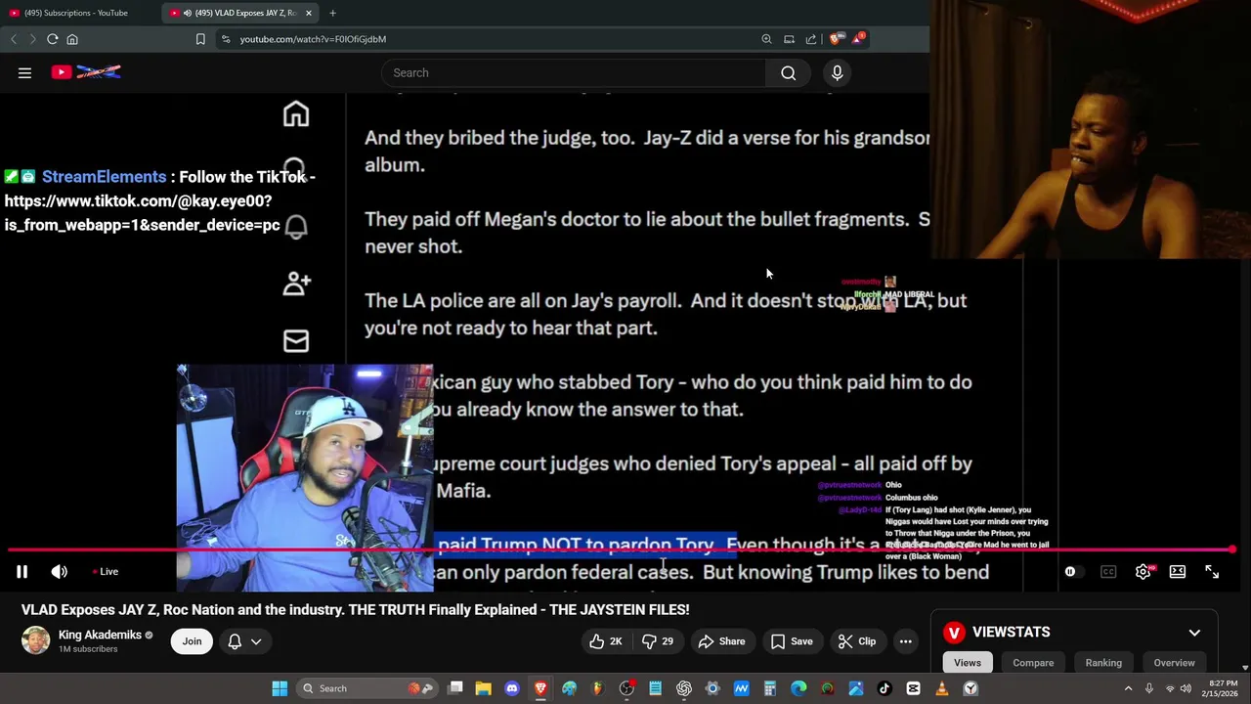Open more actions three-dot menu

906,641
